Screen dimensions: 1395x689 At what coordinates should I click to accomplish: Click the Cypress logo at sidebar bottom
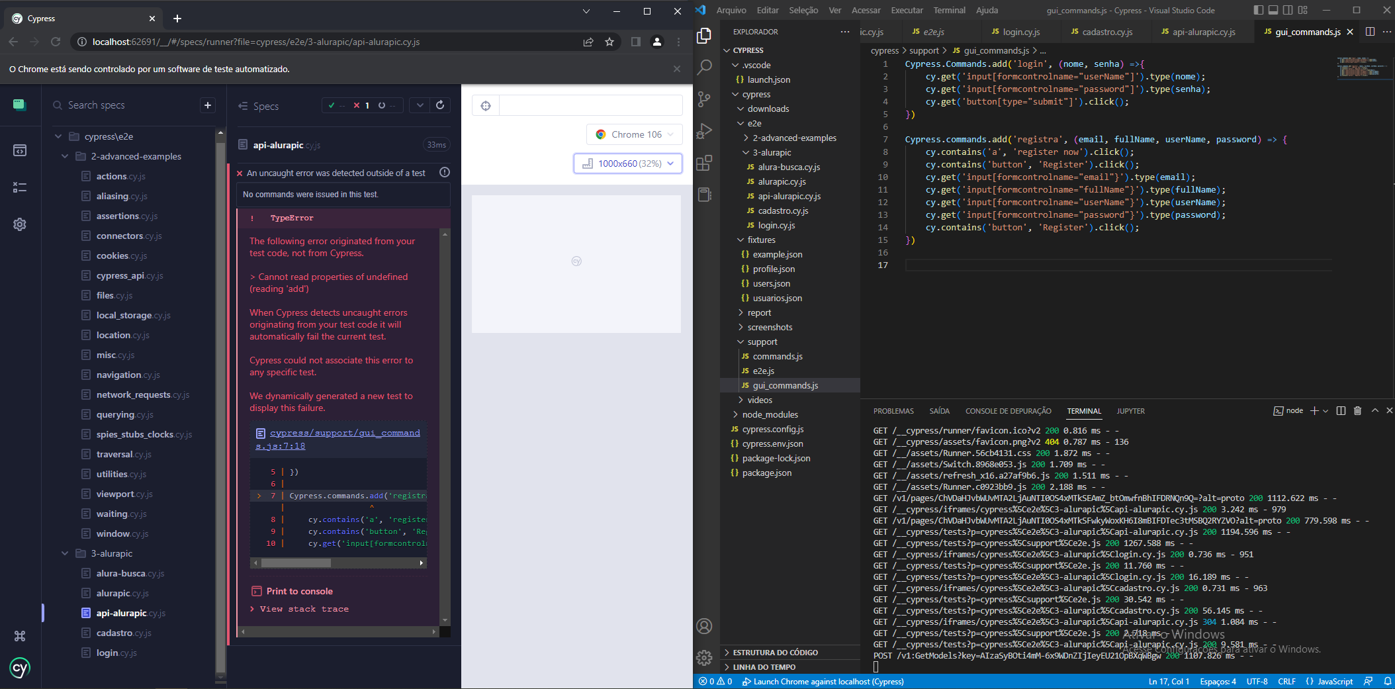click(20, 668)
